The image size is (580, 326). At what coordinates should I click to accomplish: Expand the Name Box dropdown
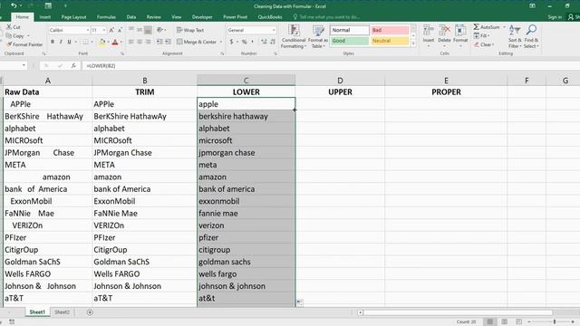coord(24,65)
